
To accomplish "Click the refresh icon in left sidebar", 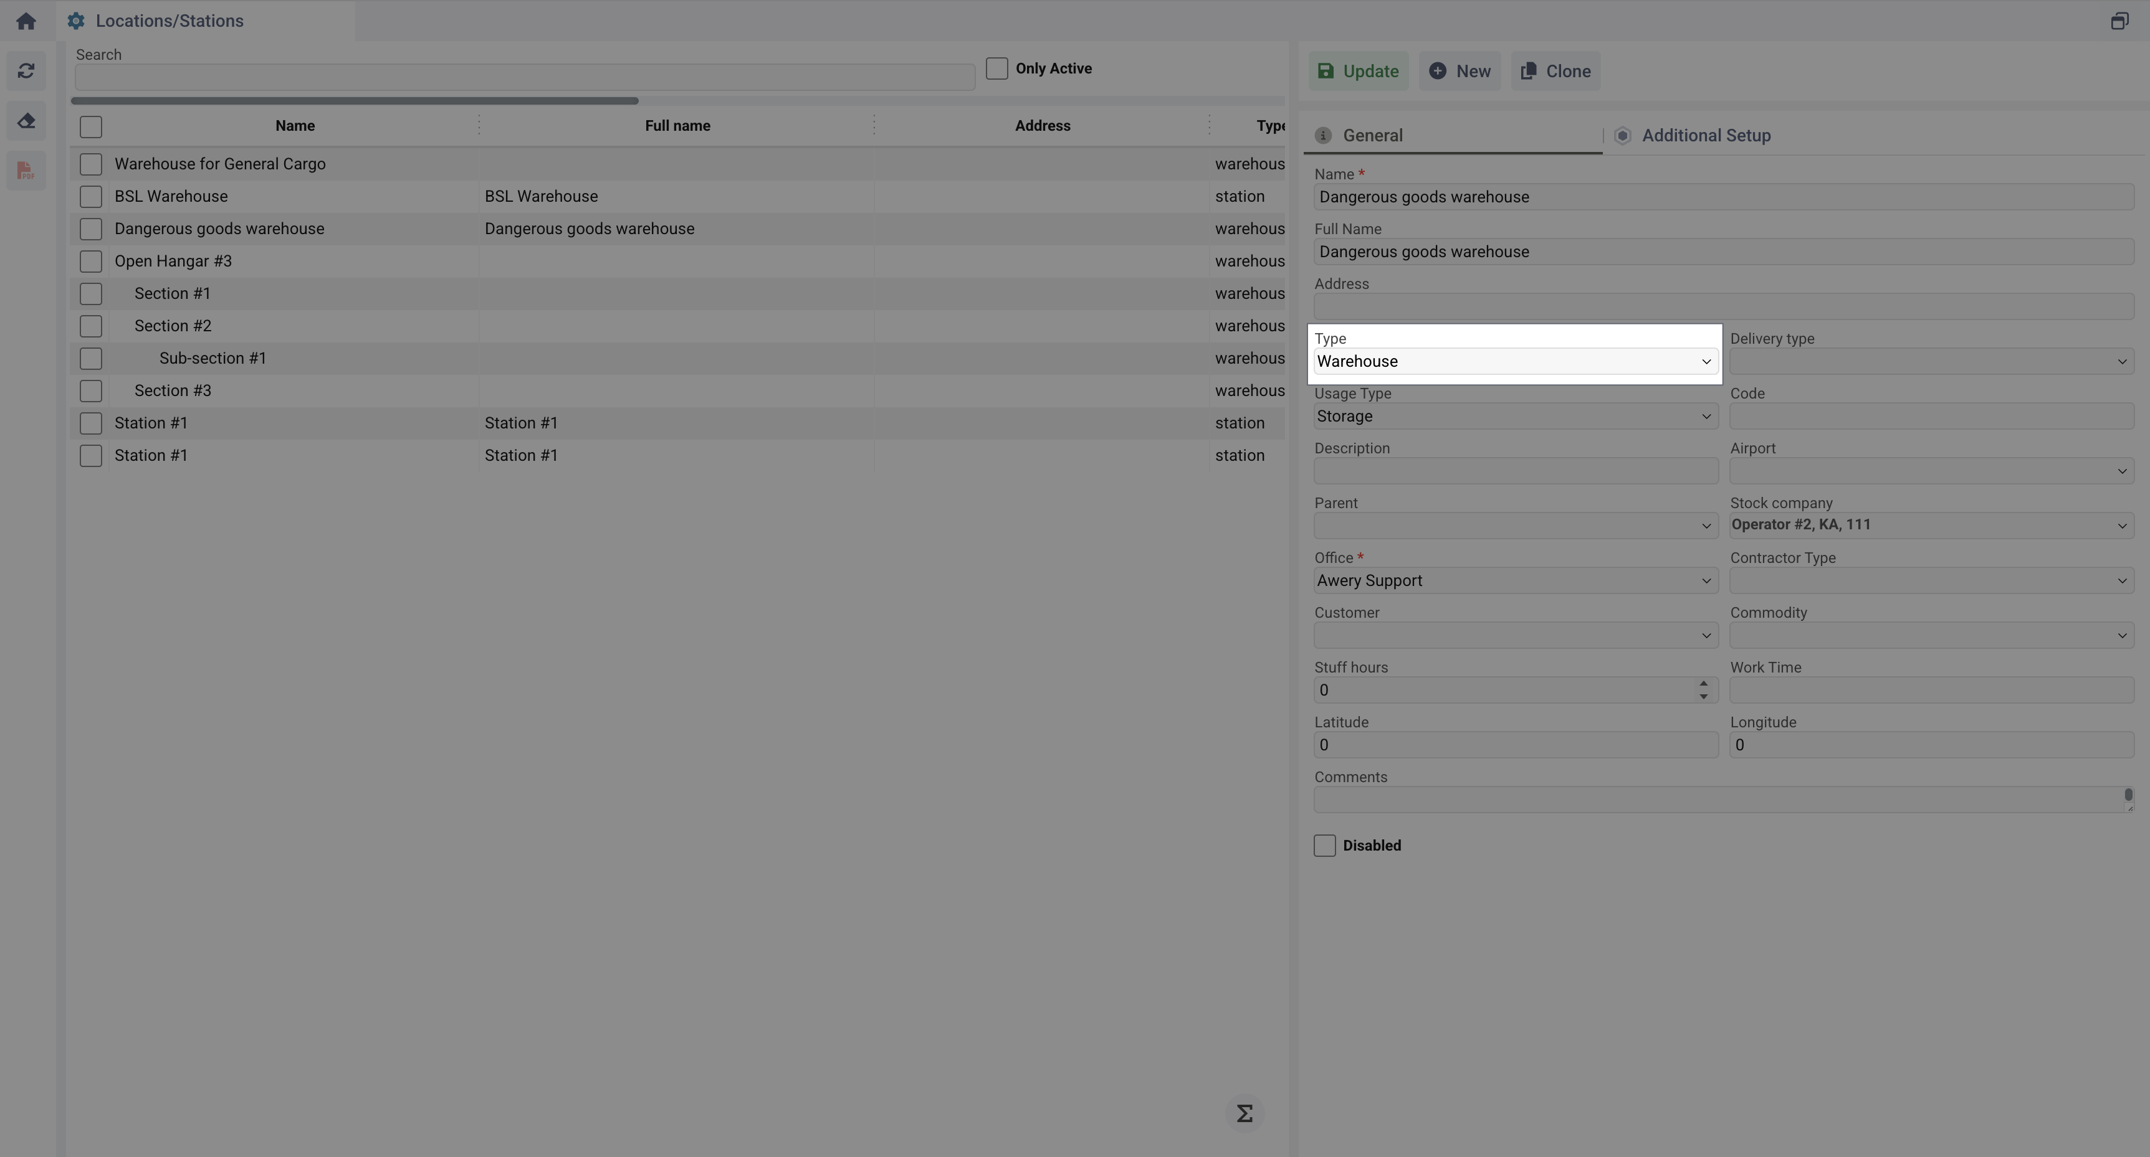I will [26, 71].
